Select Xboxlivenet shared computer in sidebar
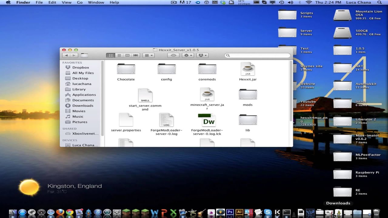This screenshot has height=218, width=388. click(x=85, y=134)
